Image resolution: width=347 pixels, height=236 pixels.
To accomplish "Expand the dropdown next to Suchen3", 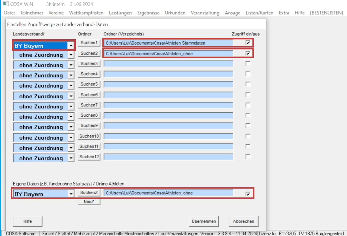I will coord(71,65).
